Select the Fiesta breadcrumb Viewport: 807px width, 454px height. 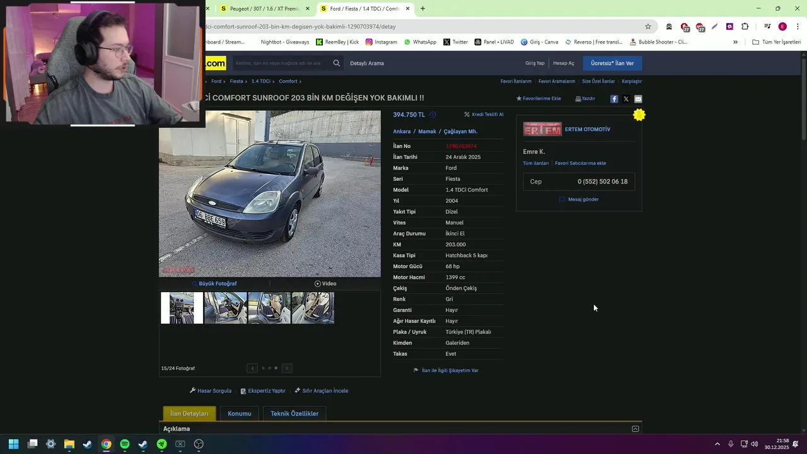pyautogui.click(x=236, y=81)
